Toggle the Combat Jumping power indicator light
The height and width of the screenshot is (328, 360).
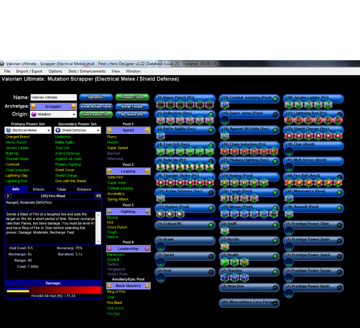click(275, 99)
